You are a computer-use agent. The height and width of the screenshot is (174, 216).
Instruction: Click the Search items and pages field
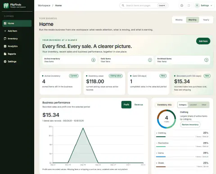coord(144,5)
